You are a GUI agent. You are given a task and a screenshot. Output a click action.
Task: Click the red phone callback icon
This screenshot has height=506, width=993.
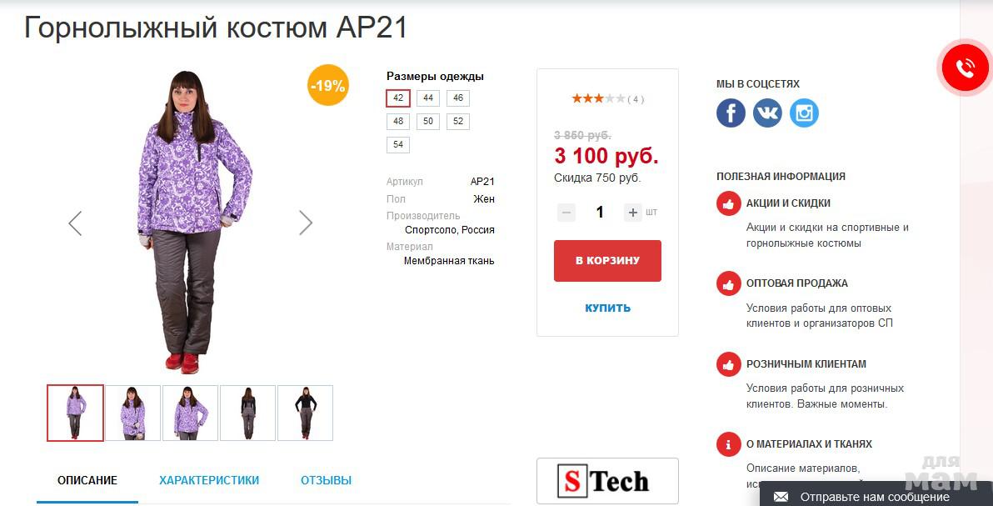965,68
